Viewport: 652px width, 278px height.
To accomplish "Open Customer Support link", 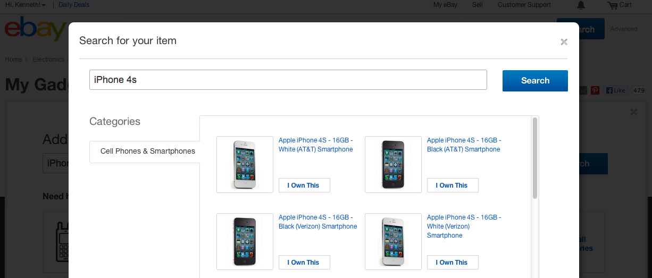I will tap(524, 5).
